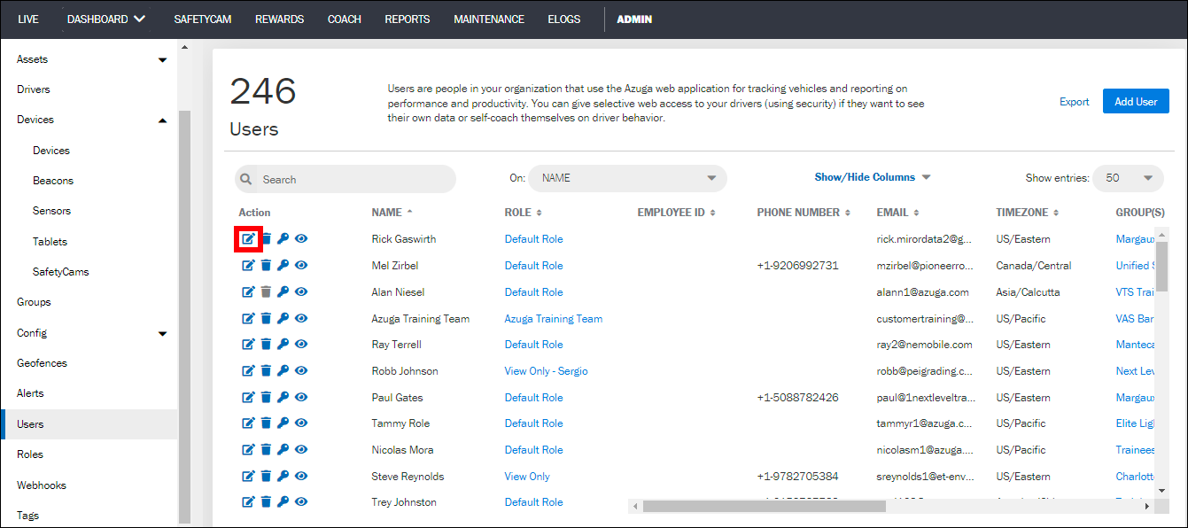Screen dimensions: 1188x528
Task: View Robb Johnson with eye icon
Action: (x=301, y=371)
